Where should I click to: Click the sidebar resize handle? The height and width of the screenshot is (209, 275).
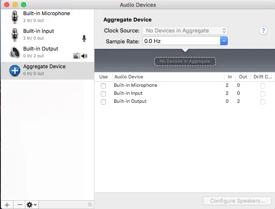point(89,204)
